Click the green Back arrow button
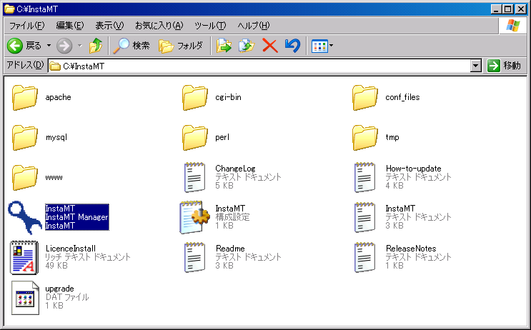Screen dimensions: 531x330 click(15, 46)
